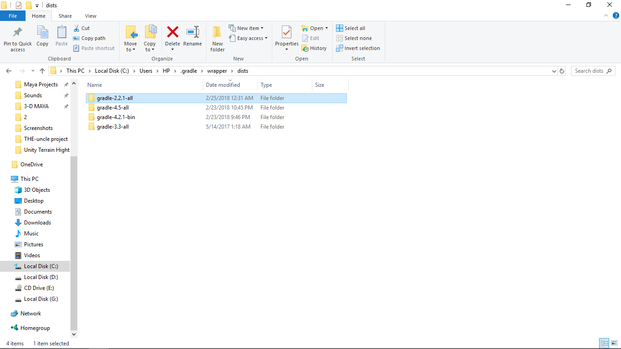This screenshot has width=621, height=349.
Task: Click the Search dists input field
Action: 593,71
